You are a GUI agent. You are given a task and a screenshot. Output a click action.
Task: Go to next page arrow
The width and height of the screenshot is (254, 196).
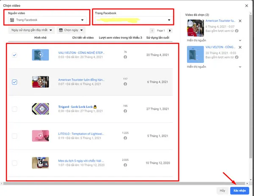(x=170, y=31)
